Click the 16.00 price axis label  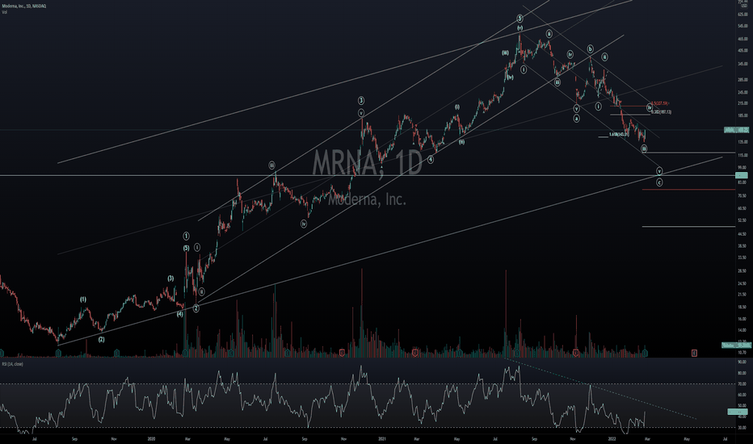[x=742, y=319]
